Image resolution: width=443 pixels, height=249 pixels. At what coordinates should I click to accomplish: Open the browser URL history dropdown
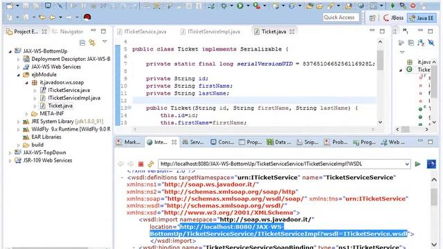click(407, 165)
